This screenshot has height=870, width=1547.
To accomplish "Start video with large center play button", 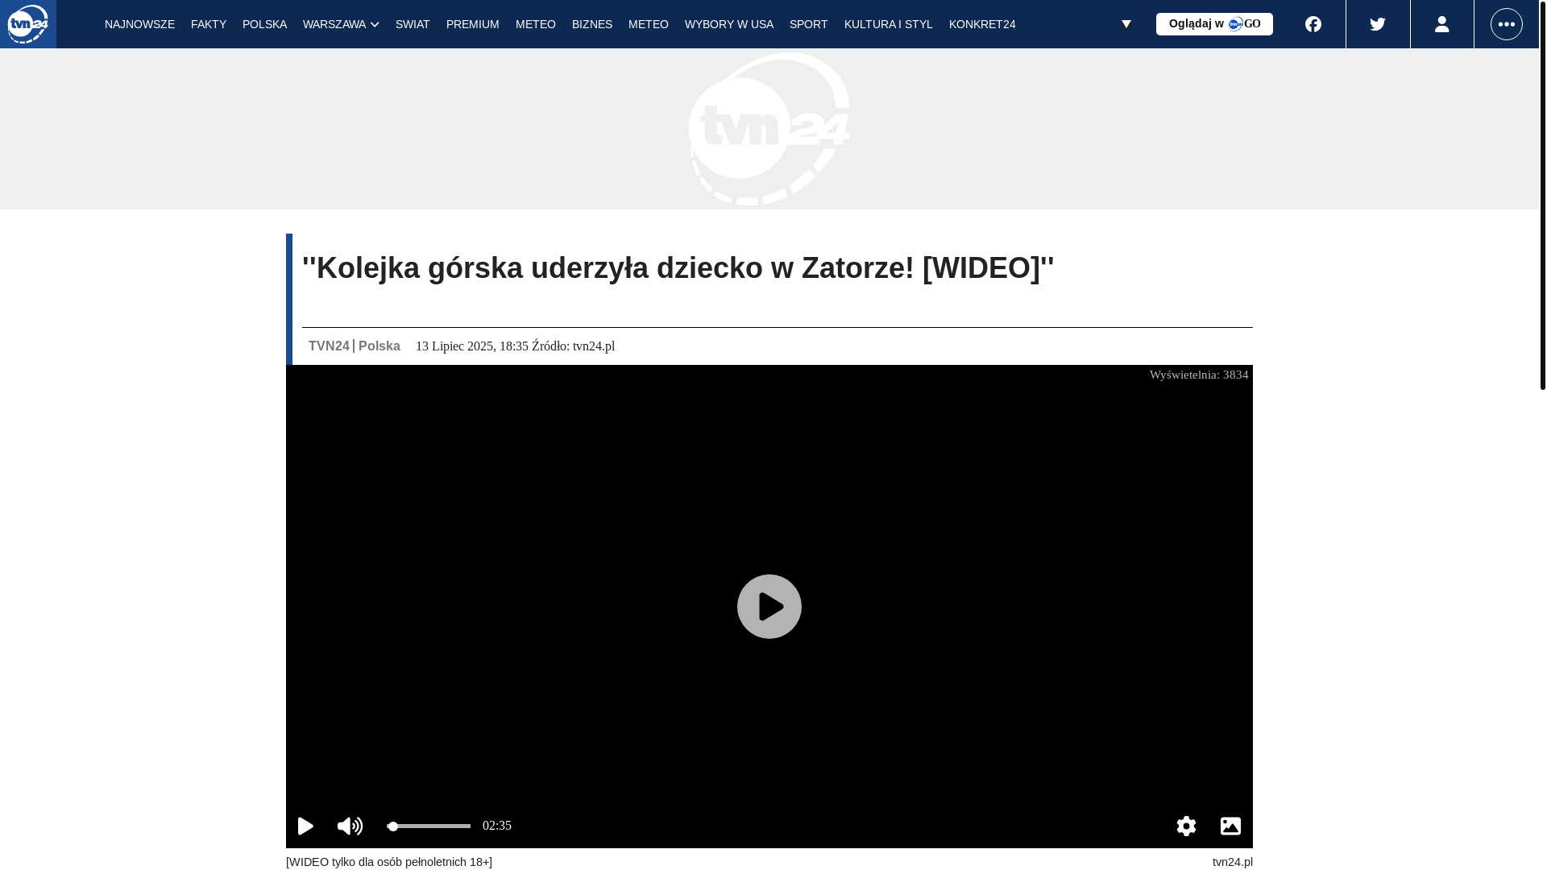I will pos(769,607).
